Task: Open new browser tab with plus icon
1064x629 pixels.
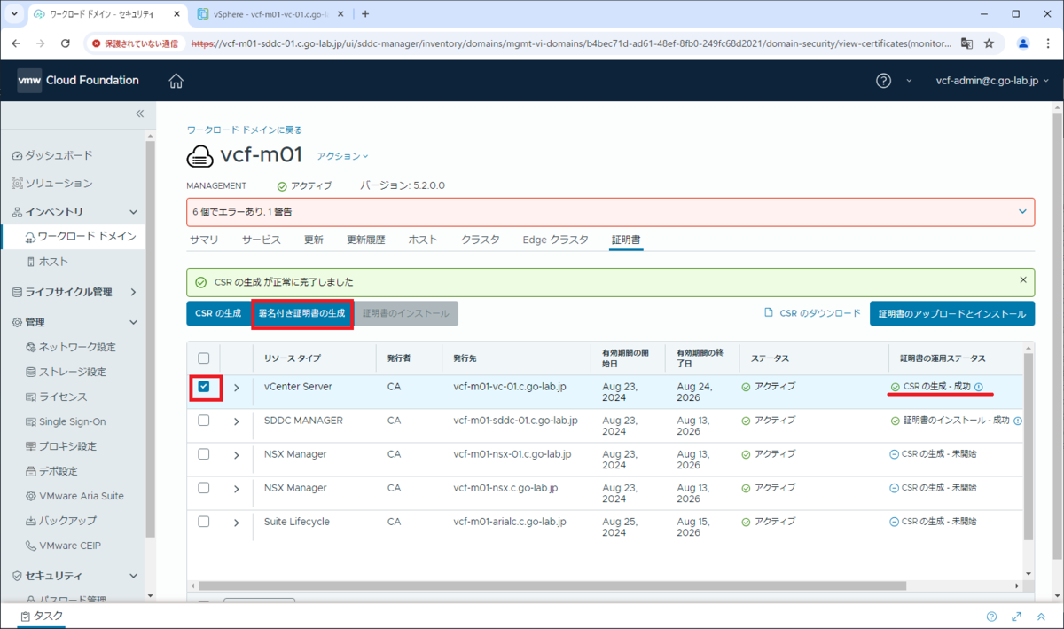Action: point(365,14)
